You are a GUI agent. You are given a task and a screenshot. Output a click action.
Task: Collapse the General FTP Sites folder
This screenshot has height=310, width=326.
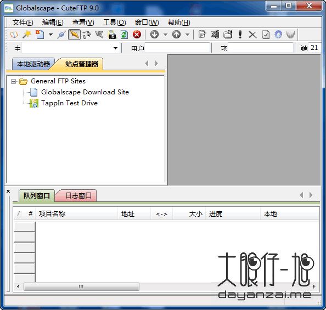[13, 81]
